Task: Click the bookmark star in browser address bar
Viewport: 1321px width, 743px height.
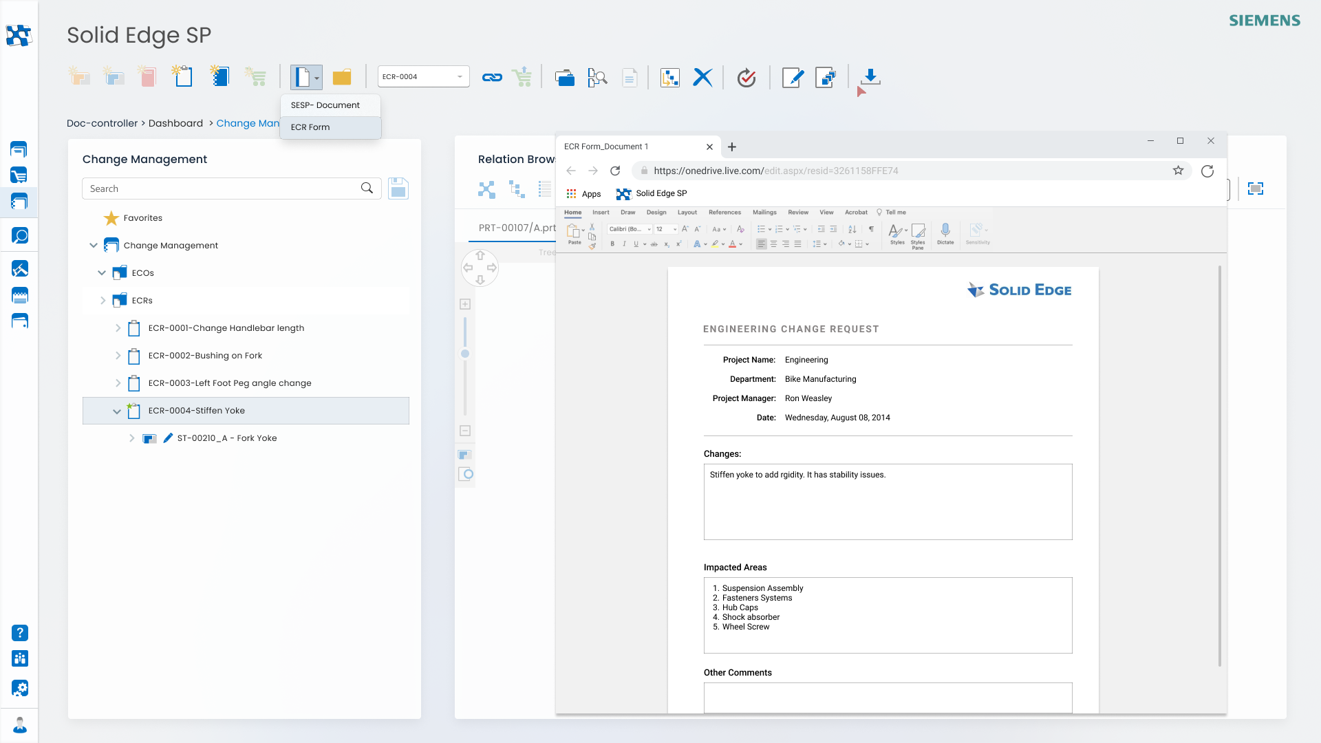Action: pyautogui.click(x=1178, y=171)
